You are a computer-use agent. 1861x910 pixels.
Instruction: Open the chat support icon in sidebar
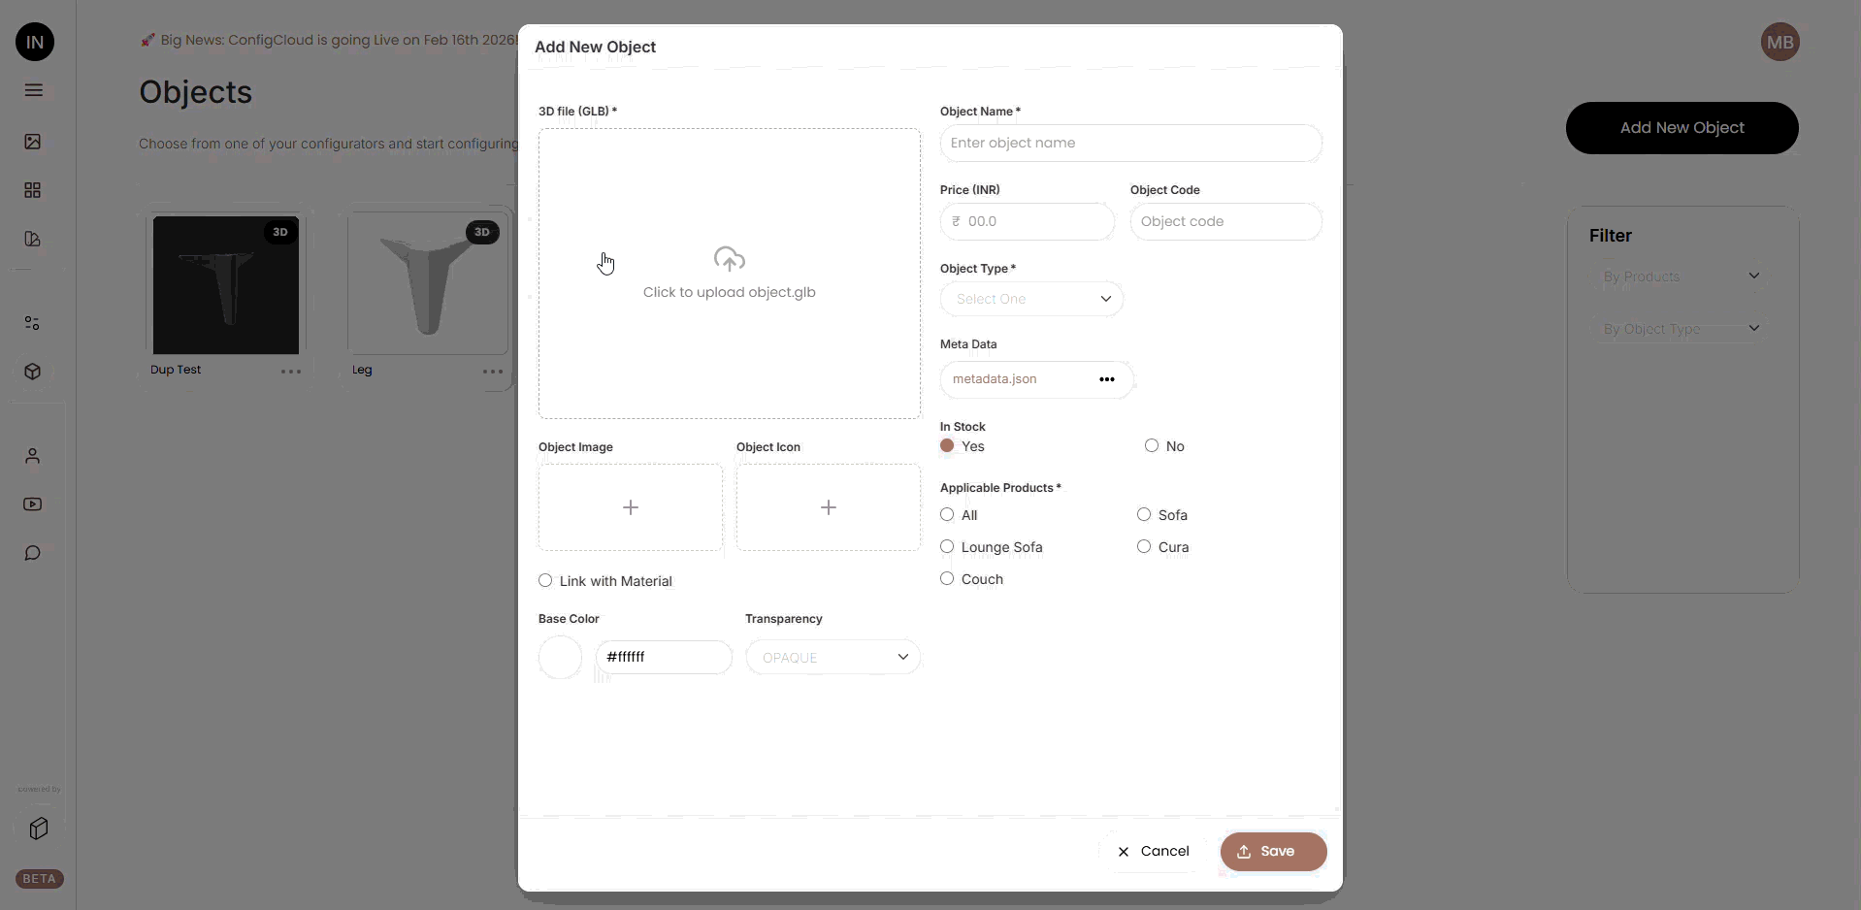[34, 553]
